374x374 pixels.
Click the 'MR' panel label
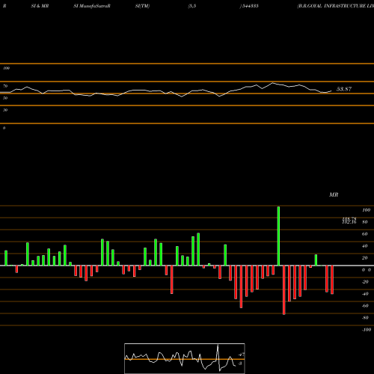point(334,194)
